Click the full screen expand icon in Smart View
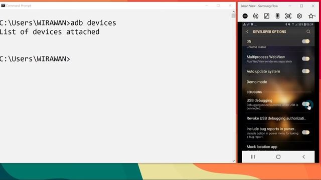This screenshot has height=180, width=321. [x=266, y=16]
